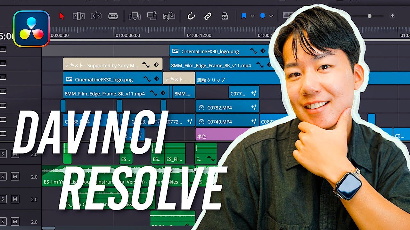Solo the audio track with ES_I'm Yo... Instrumental clip
This screenshot has height=230, width=410.
pos(3,177)
